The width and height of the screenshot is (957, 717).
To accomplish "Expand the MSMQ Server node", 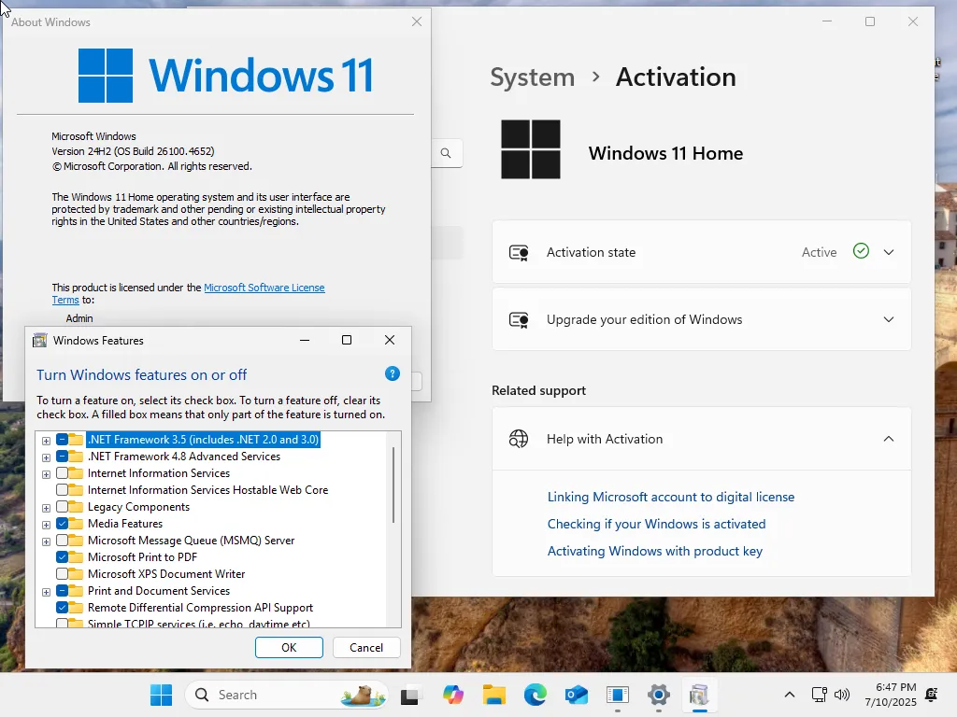I will (47, 541).
